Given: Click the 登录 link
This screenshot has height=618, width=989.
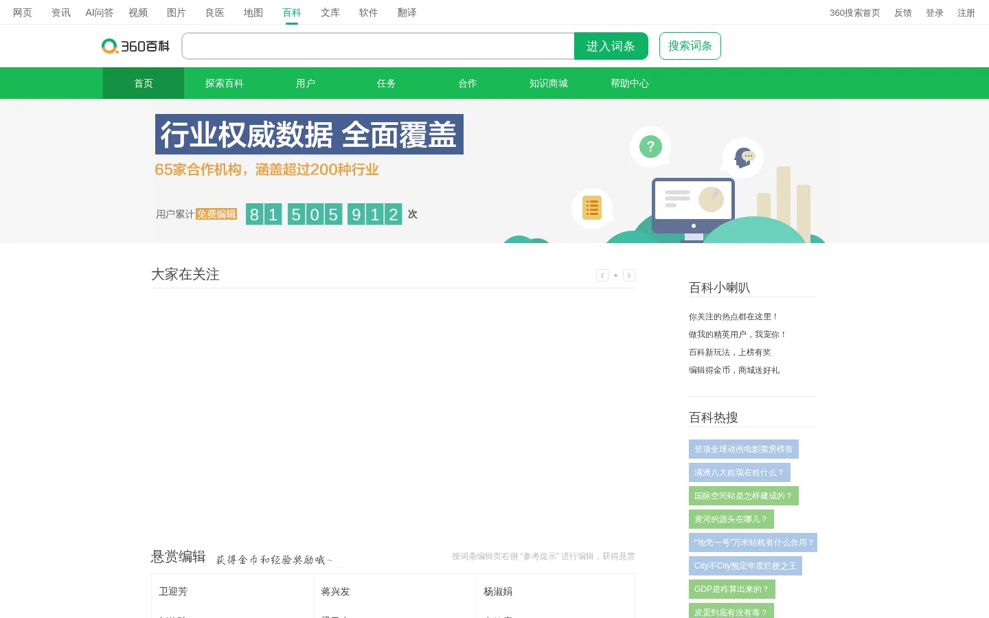Looking at the screenshot, I should pyautogui.click(x=935, y=12).
